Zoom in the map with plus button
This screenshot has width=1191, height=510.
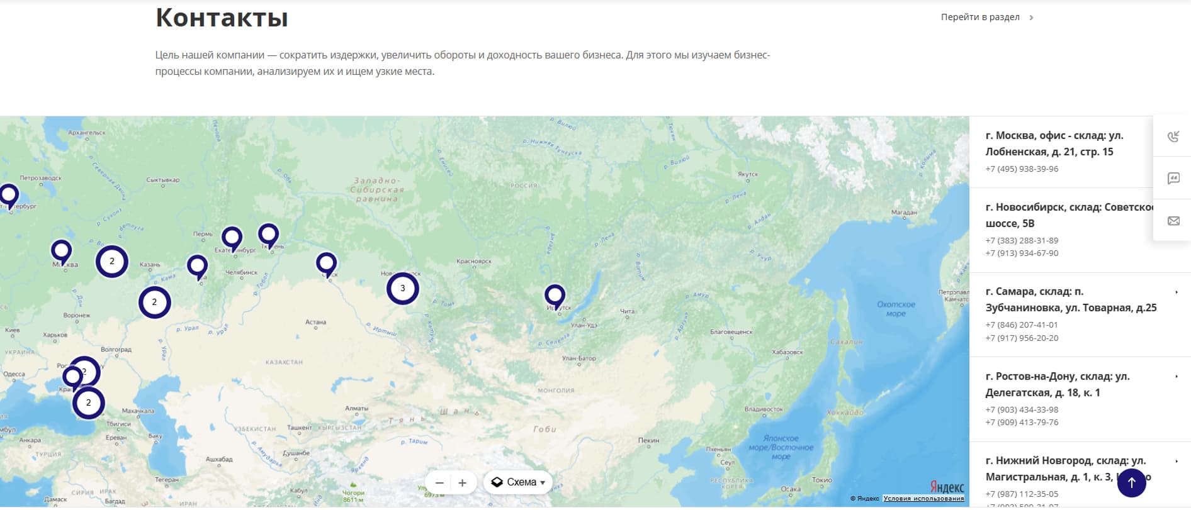click(462, 482)
